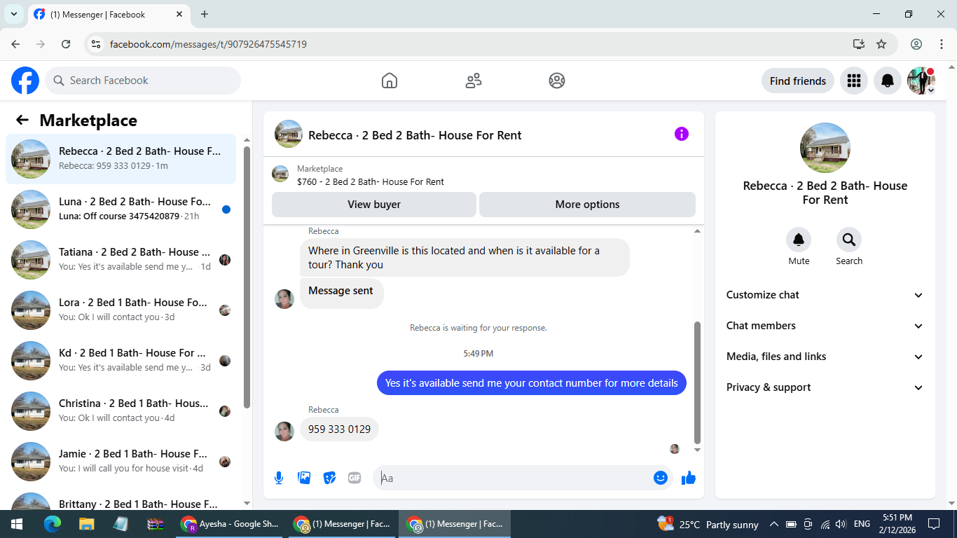The height and width of the screenshot is (538, 957).
Task: Click the View buyer button
Action: pyautogui.click(x=374, y=205)
